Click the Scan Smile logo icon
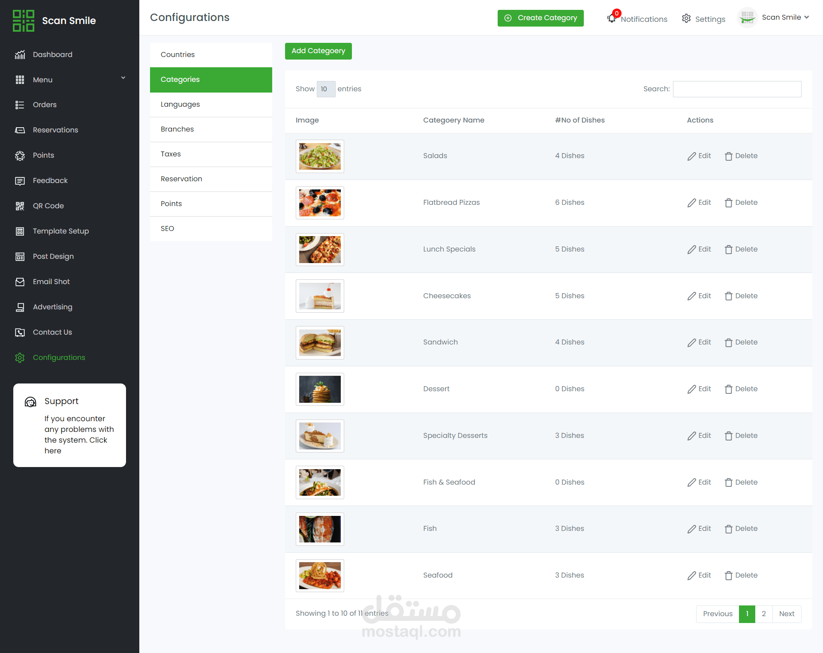 (x=24, y=21)
